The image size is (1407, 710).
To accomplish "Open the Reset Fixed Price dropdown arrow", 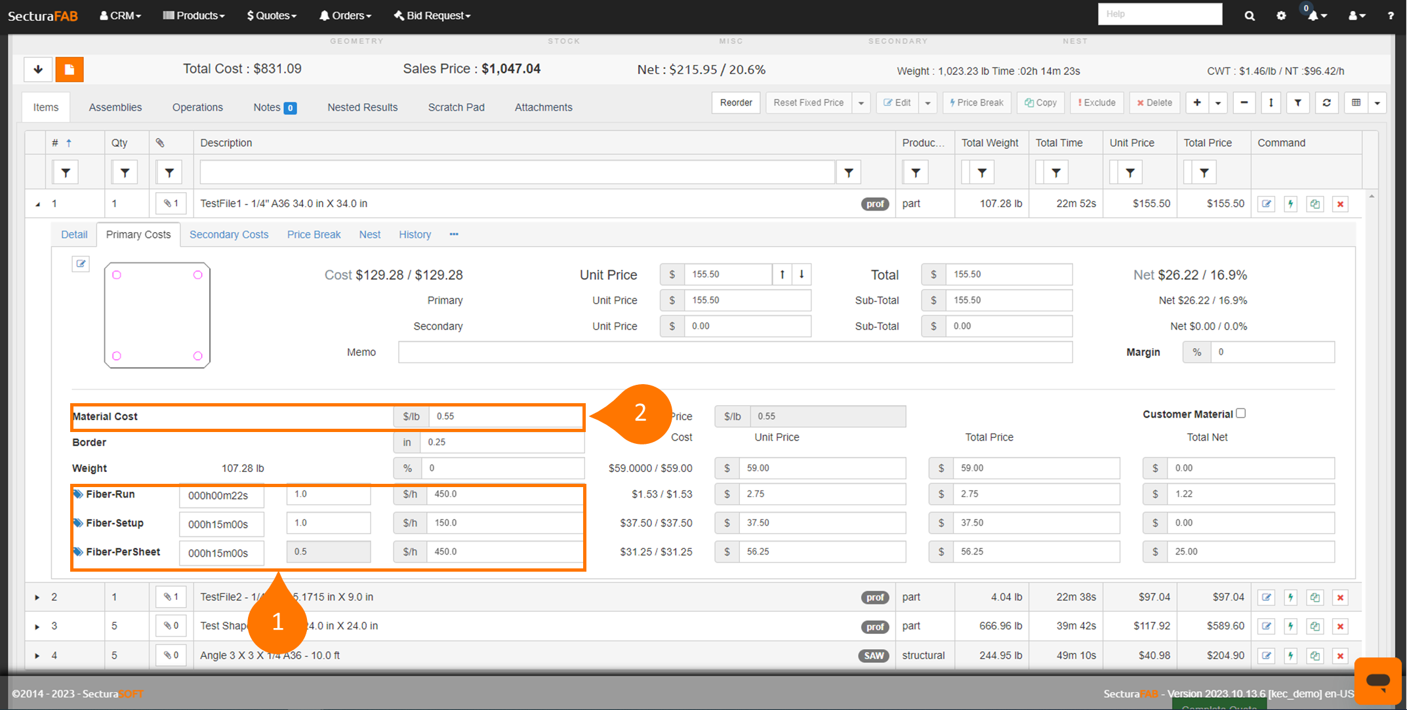I will tap(861, 103).
